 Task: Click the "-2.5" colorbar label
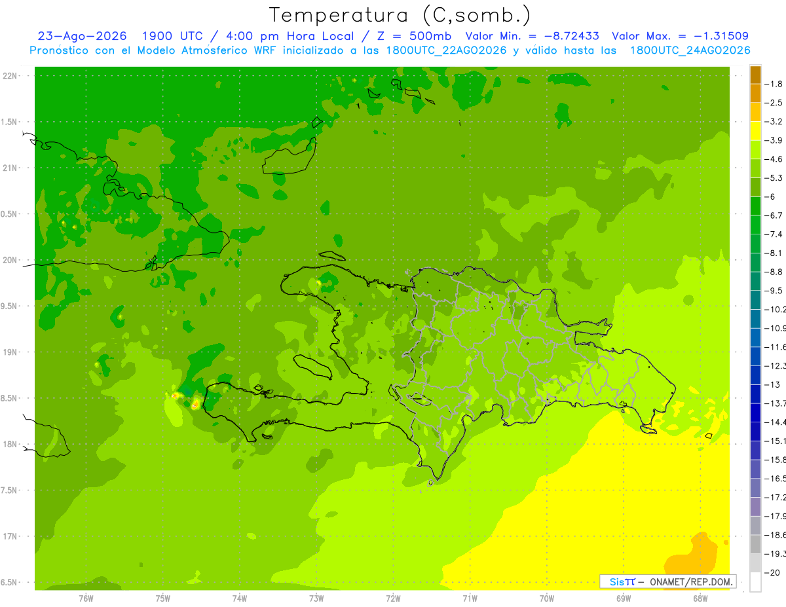click(x=774, y=103)
